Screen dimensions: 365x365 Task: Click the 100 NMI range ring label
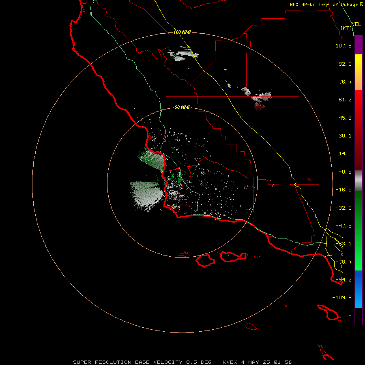click(182, 32)
